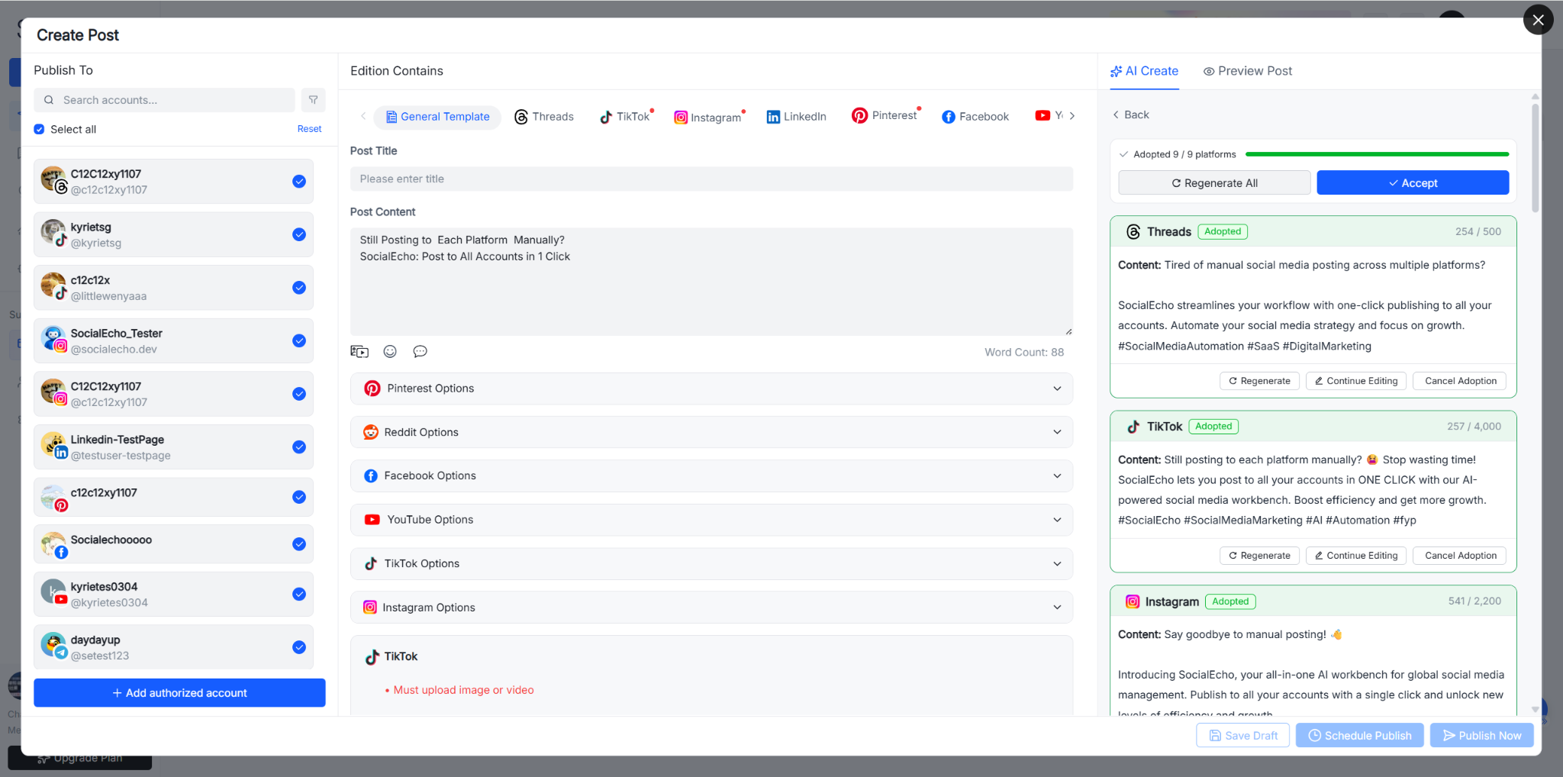Click the Threads logo on the Threads AI card

(1133, 232)
